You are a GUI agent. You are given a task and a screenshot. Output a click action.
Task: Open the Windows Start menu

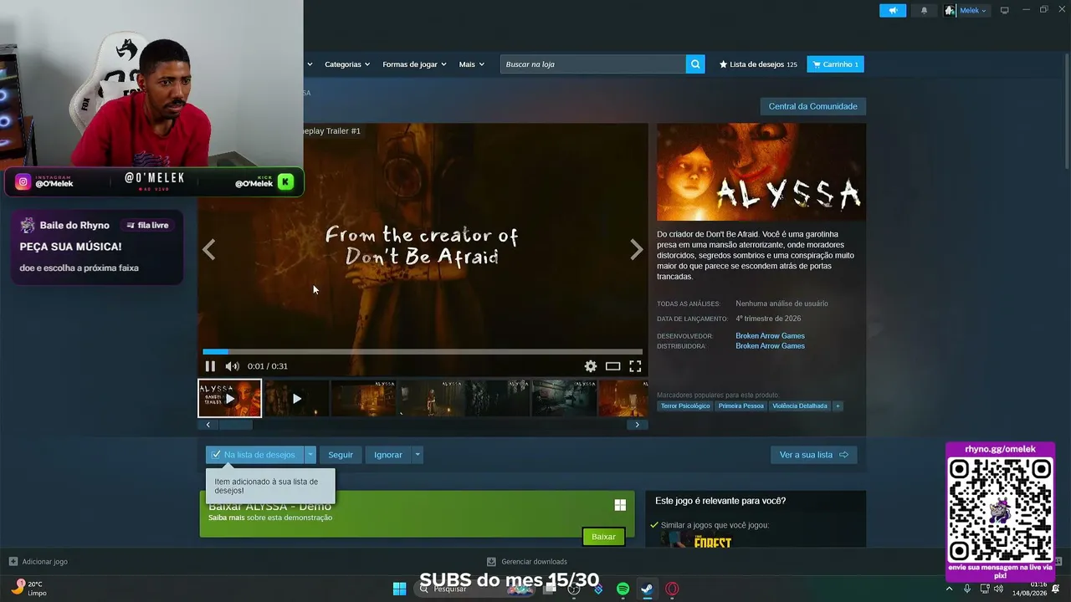click(399, 589)
